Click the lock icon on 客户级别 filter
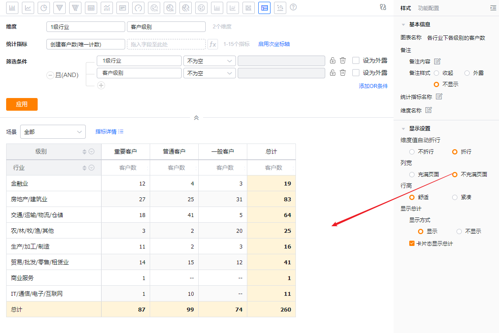Image resolution: width=499 pixels, height=333 pixels. [x=333, y=73]
